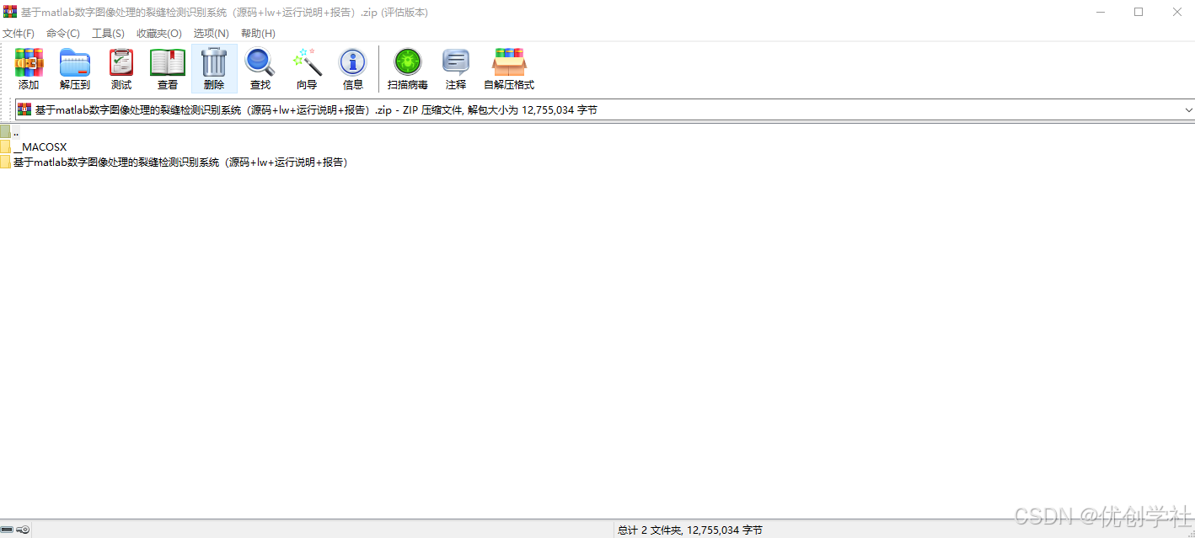Select the 基于matlab数字图像处理的裂缝检测识别系统 folder
1195x538 pixels.
pos(174,162)
